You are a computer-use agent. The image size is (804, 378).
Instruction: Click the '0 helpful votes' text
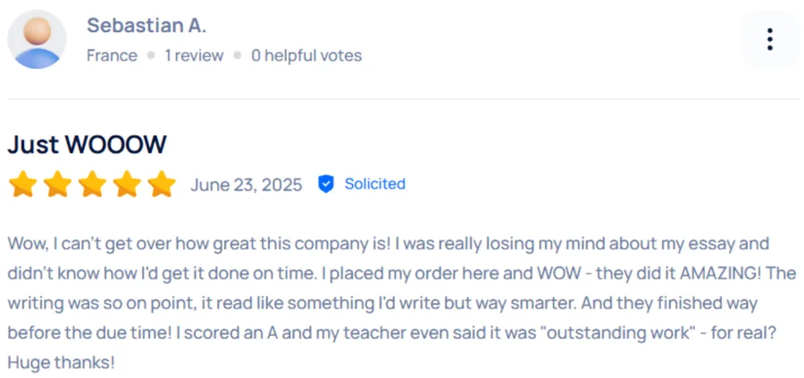[306, 55]
